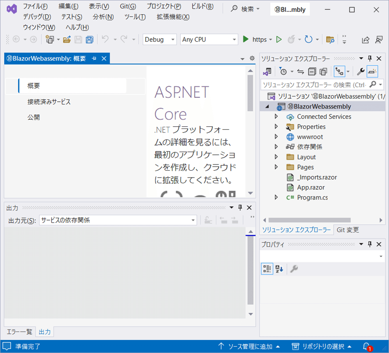Click the navigate backward arrow icon

(16, 39)
